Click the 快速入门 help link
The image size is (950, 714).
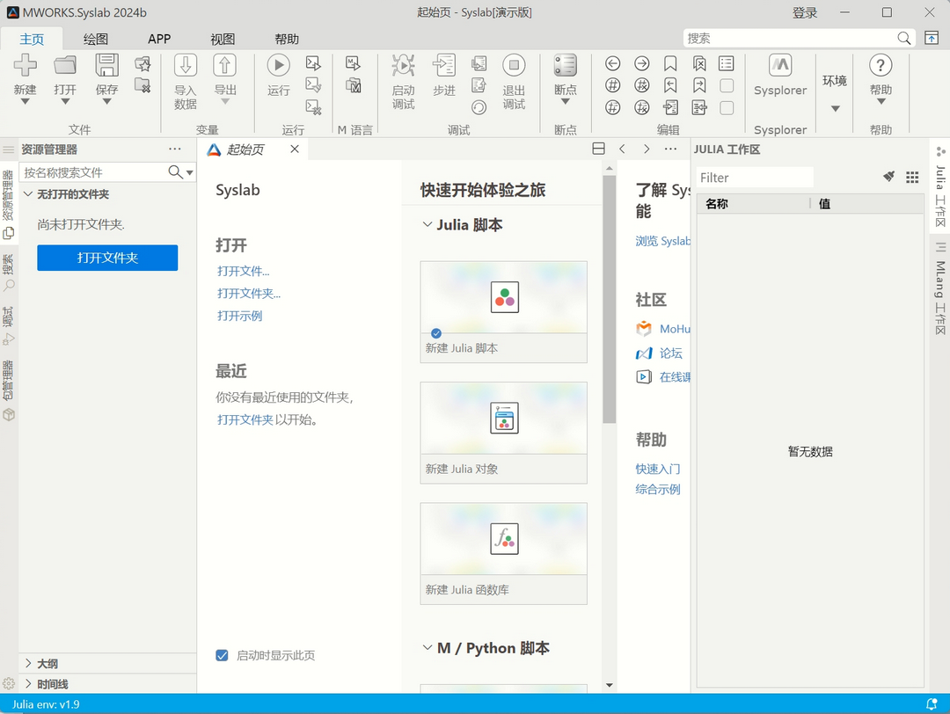click(x=657, y=469)
